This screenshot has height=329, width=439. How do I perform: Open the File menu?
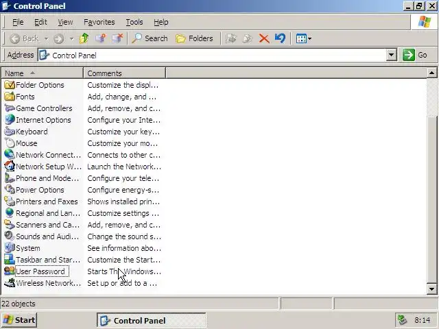(x=18, y=22)
